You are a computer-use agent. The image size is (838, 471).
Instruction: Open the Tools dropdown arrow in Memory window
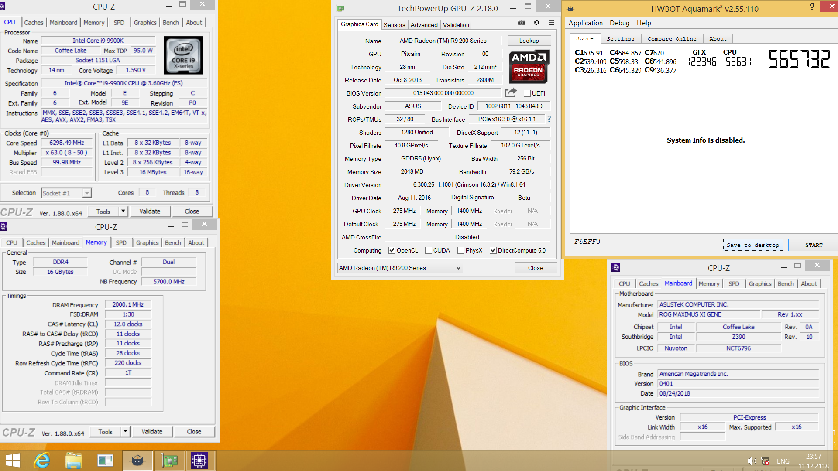pos(125,432)
